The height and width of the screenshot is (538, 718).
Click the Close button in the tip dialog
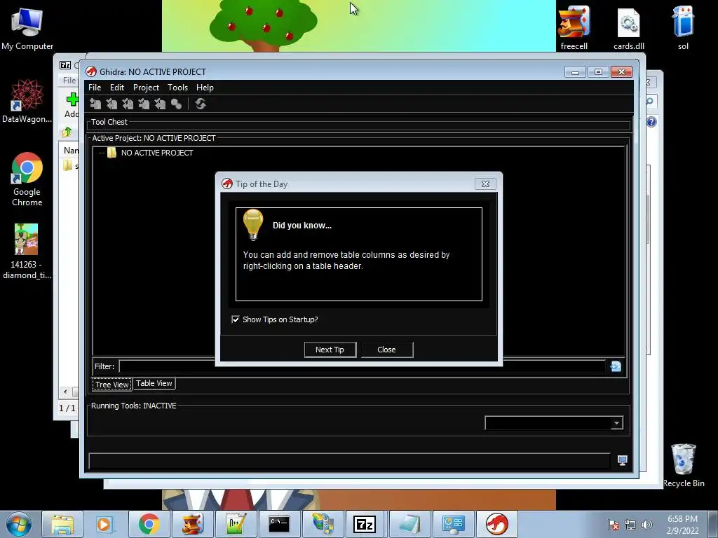click(x=386, y=350)
